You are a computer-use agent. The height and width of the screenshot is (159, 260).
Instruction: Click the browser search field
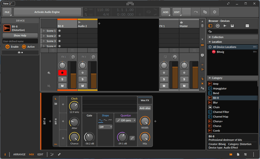(x=233, y=32)
